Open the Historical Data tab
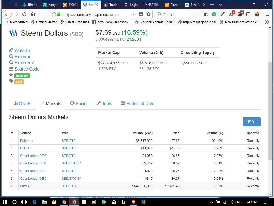 138,104
